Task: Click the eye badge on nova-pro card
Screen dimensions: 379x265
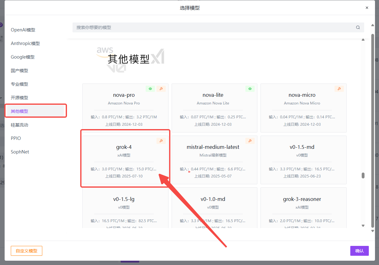Action: [150, 89]
